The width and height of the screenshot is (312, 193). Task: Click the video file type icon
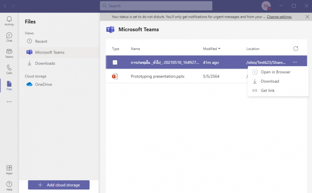(115, 62)
